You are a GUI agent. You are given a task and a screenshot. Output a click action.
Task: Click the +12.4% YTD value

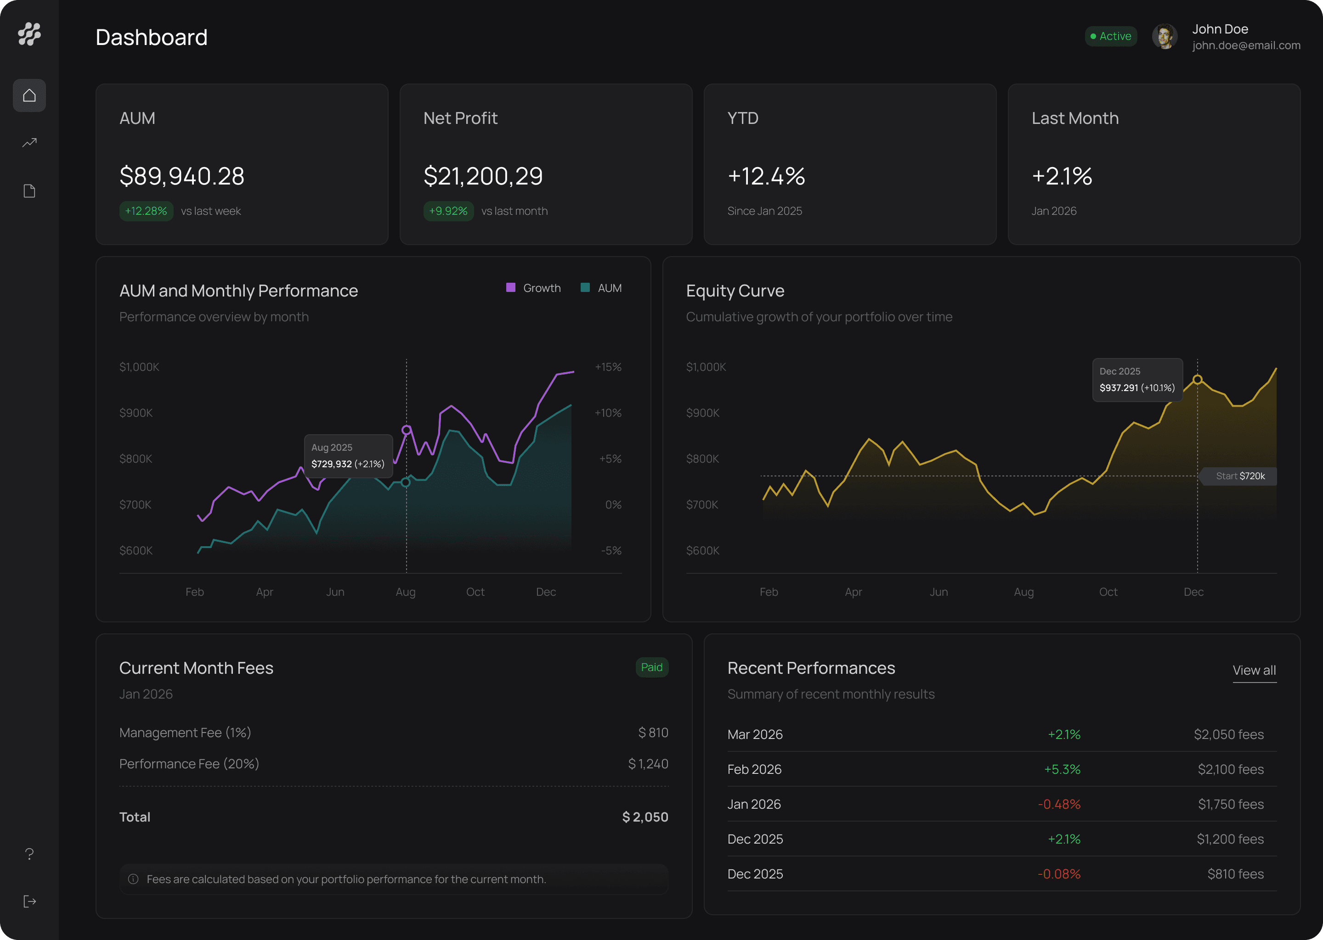coord(766,176)
